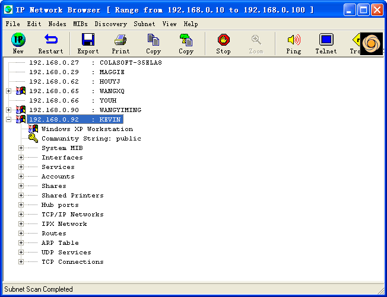Expand the Shared Printers branch
This screenshot has width=387, height=297.
(x=21, y=196)
